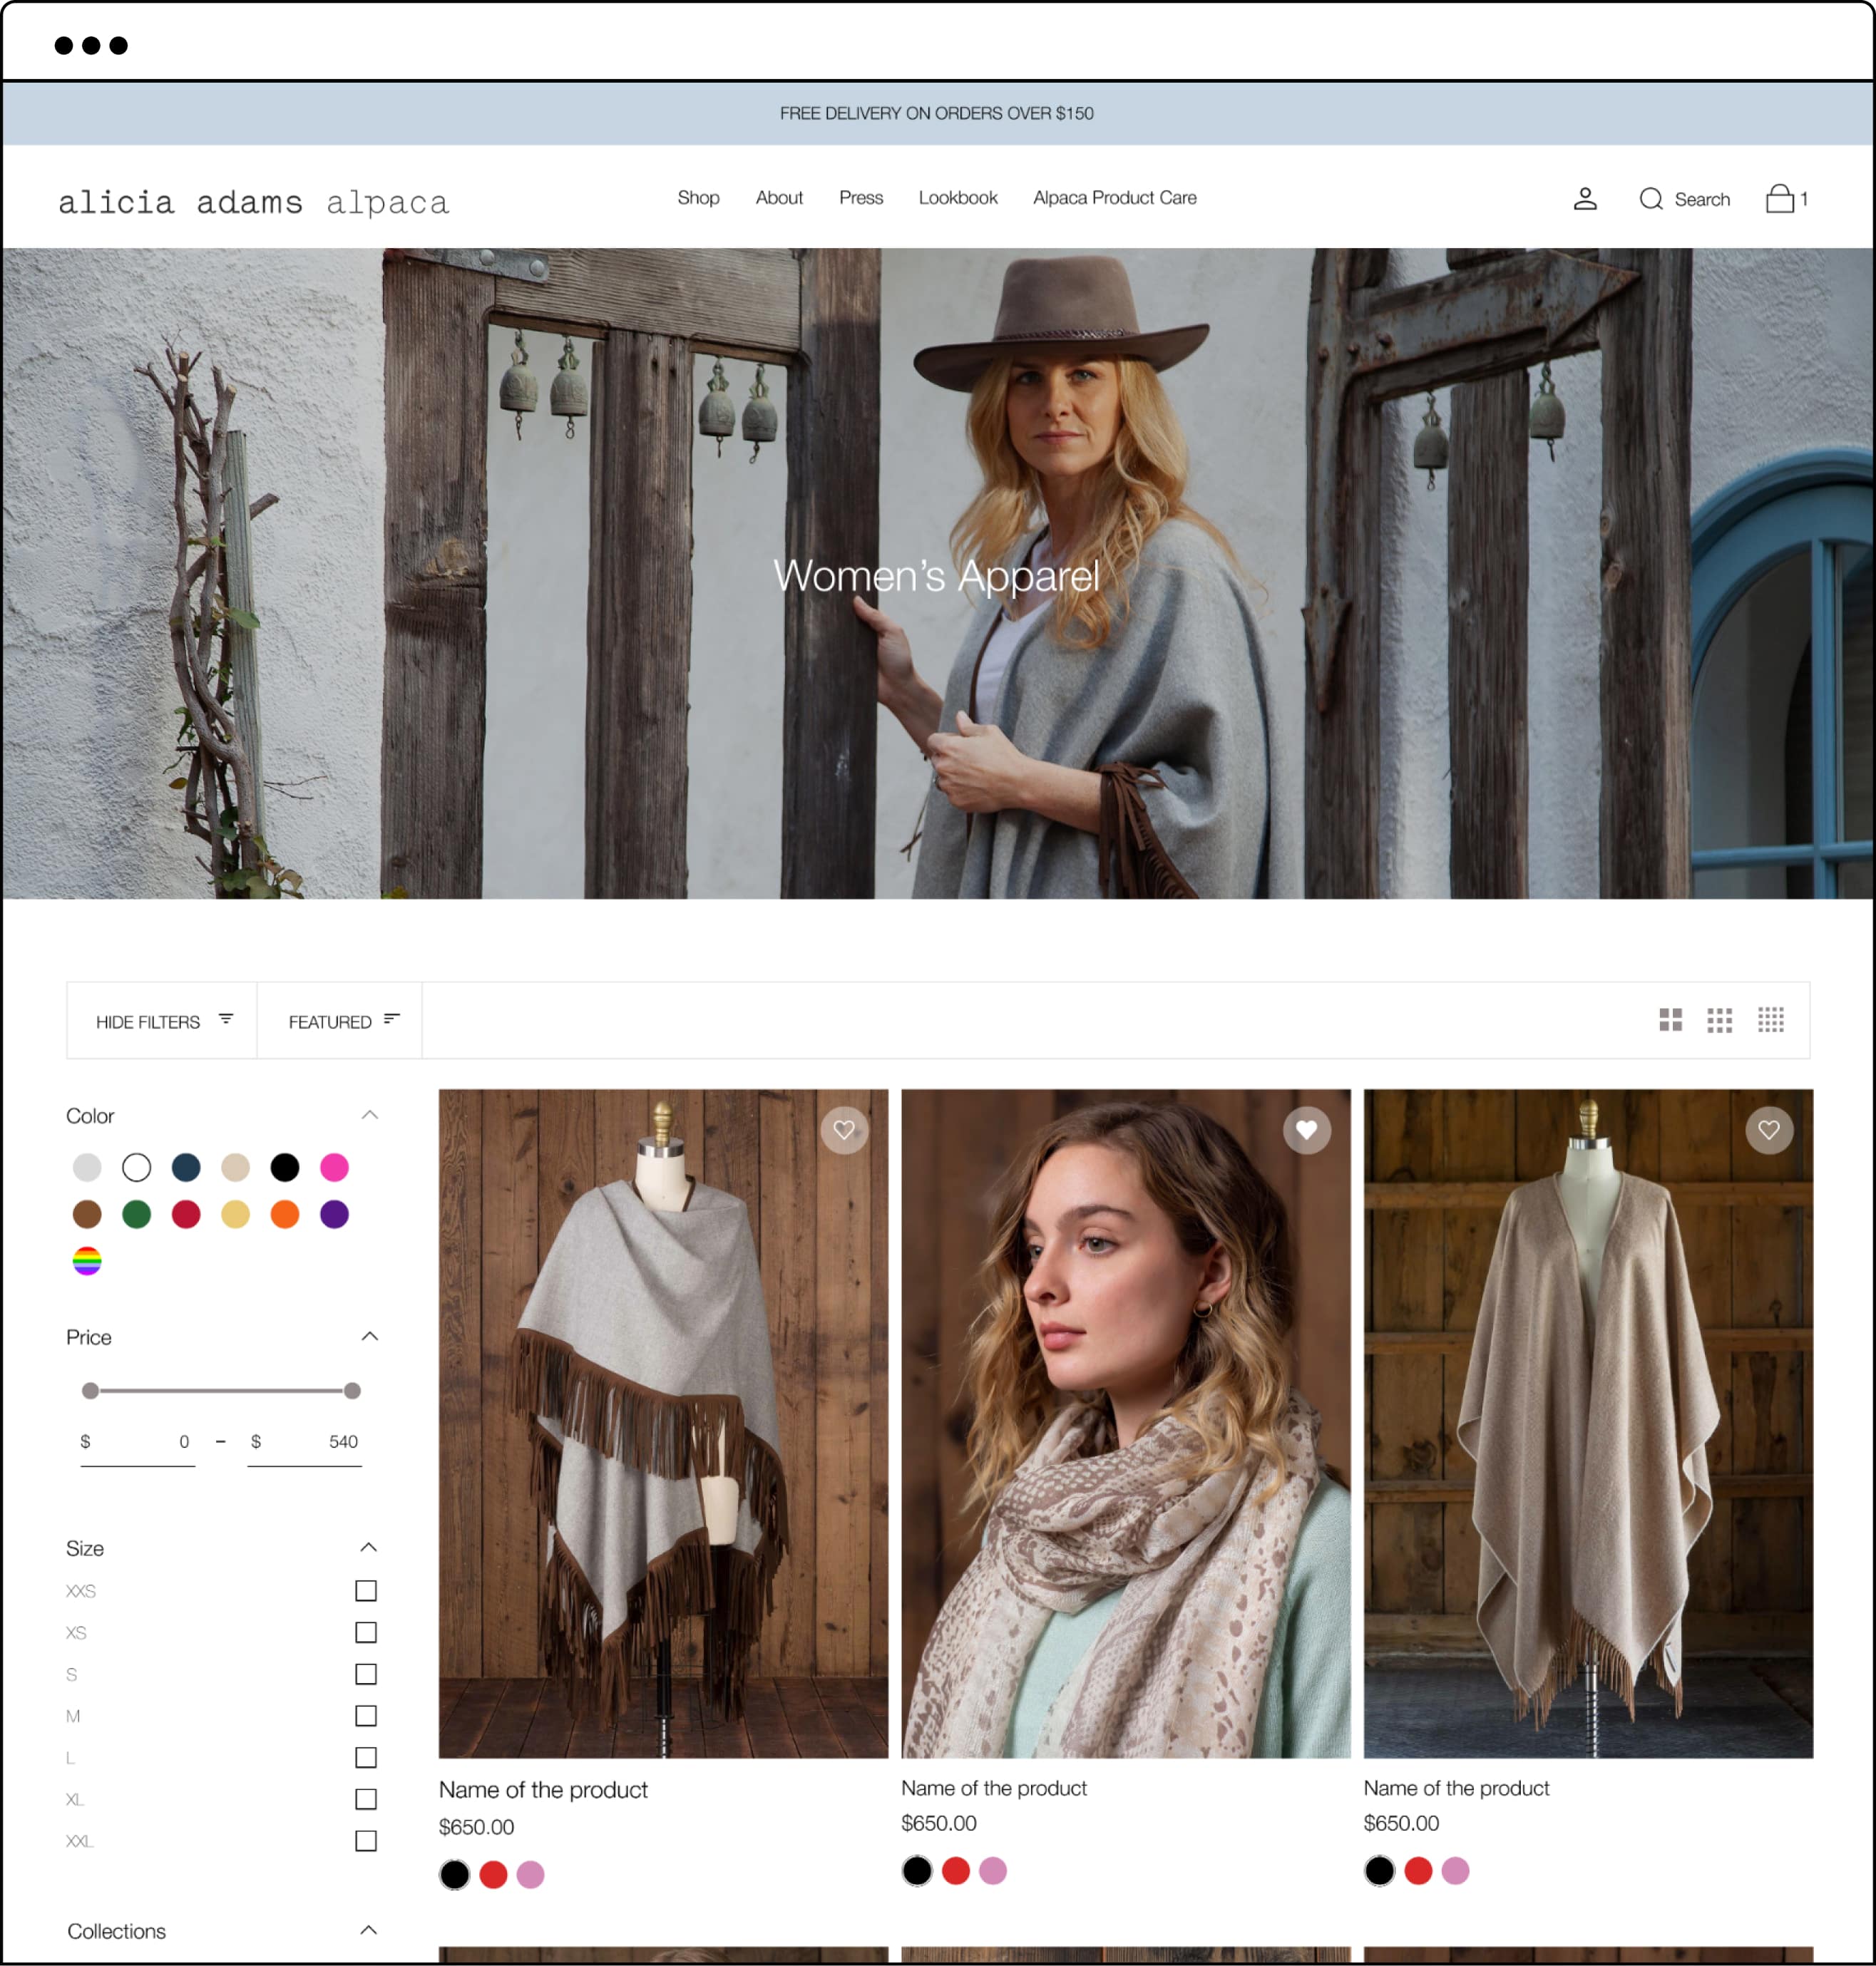Image resolution: width=1876 pixels, height=1966 pixels.
Task: Click the Featured sort icon
Action: pos(392,1019)
